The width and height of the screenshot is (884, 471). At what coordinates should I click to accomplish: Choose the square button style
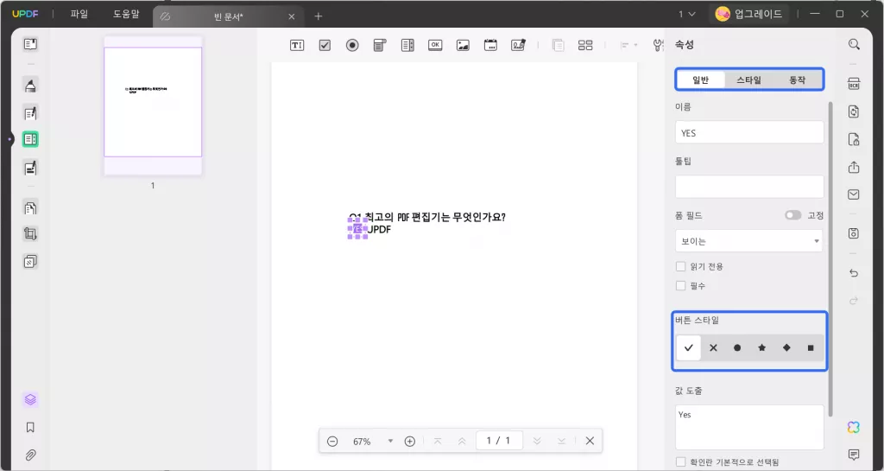(811, 348)
